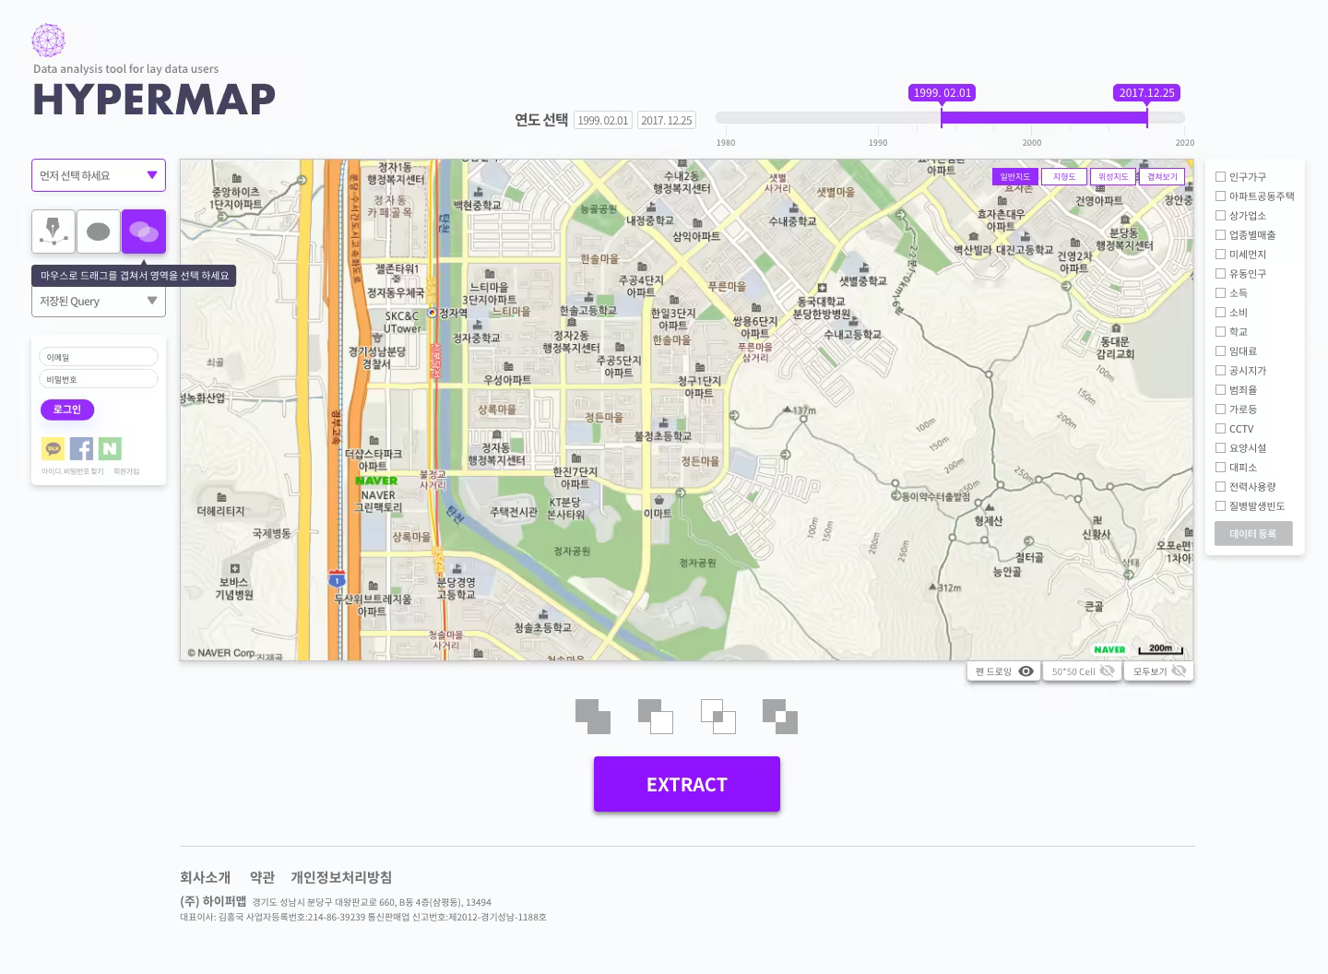Switch to the 위성지도 map tab

pyautogui.click(x=1112, y=175)
